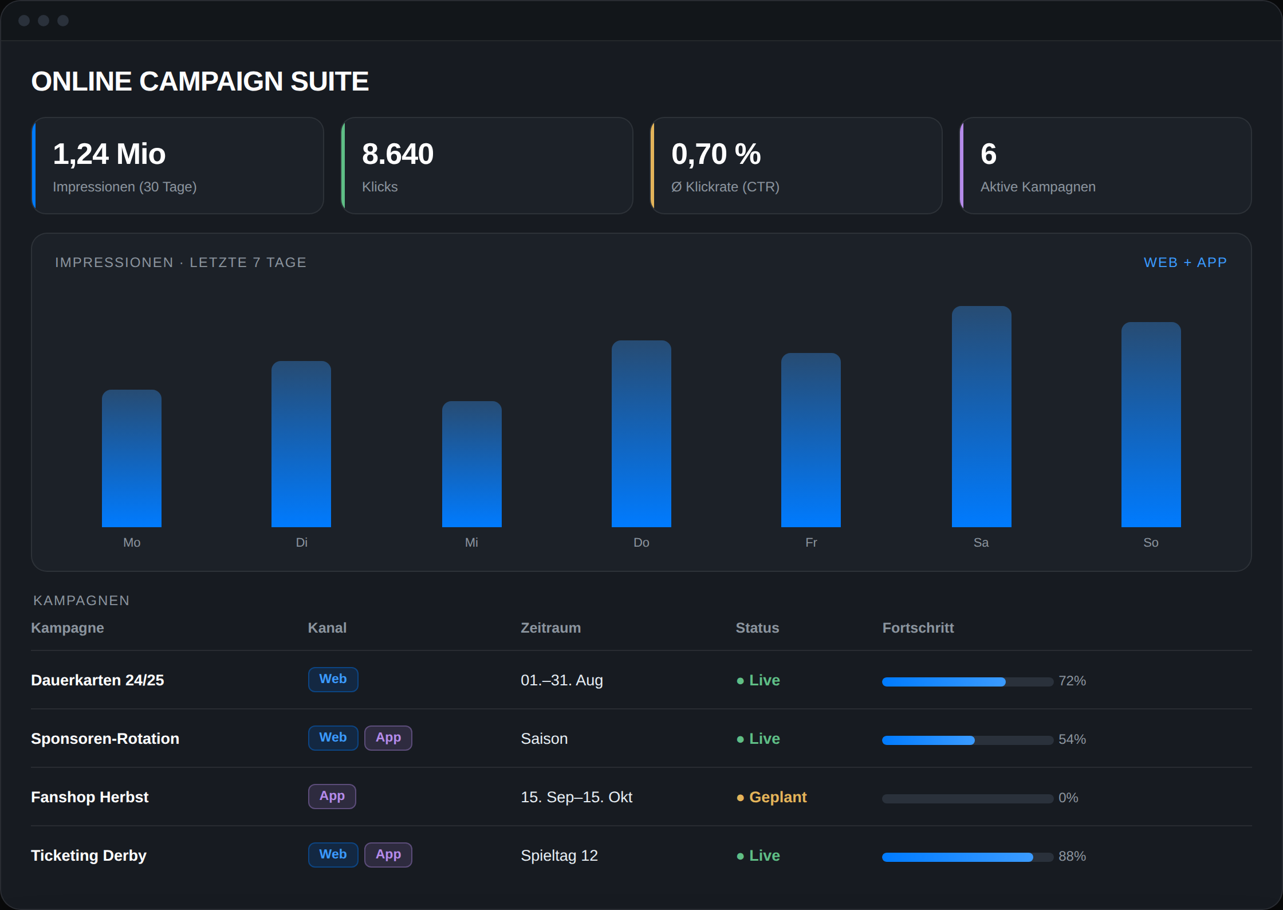Screen dimensions: 1283x910
Task: Click the App tag in Ticketing Derby row
Action: pos(388,855)
